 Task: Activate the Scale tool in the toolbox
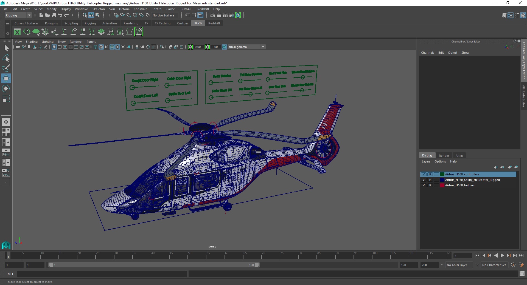click(x=6, y=99)
